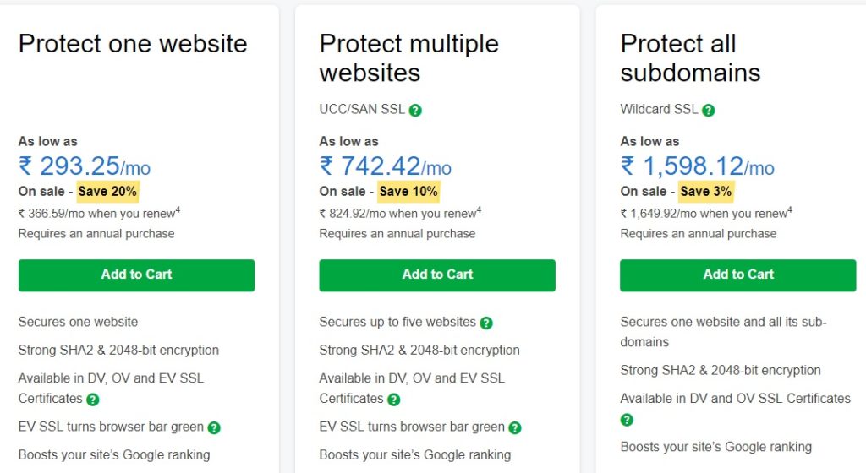Click help icon beside Wildcard SSL

click(709, 111)
